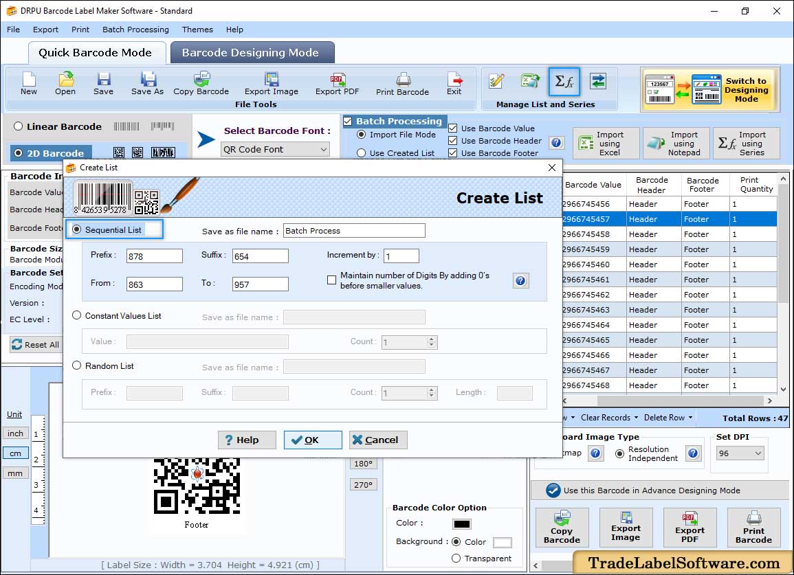This screenshot has width=794, height=575.
Task: Choose the Save As toolbar icon
Action: click(x=147, y=84)
